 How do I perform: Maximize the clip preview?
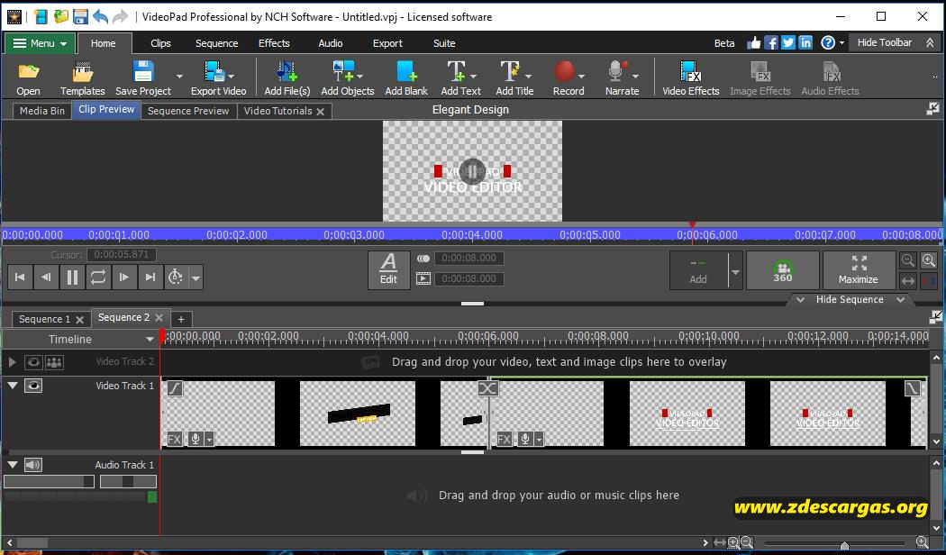tap(858, 270)
